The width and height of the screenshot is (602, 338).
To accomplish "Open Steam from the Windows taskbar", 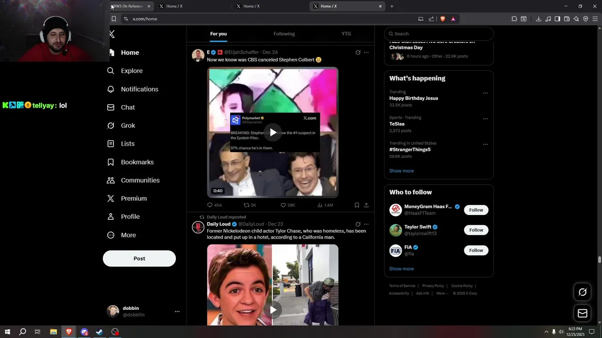I will 100,332.
